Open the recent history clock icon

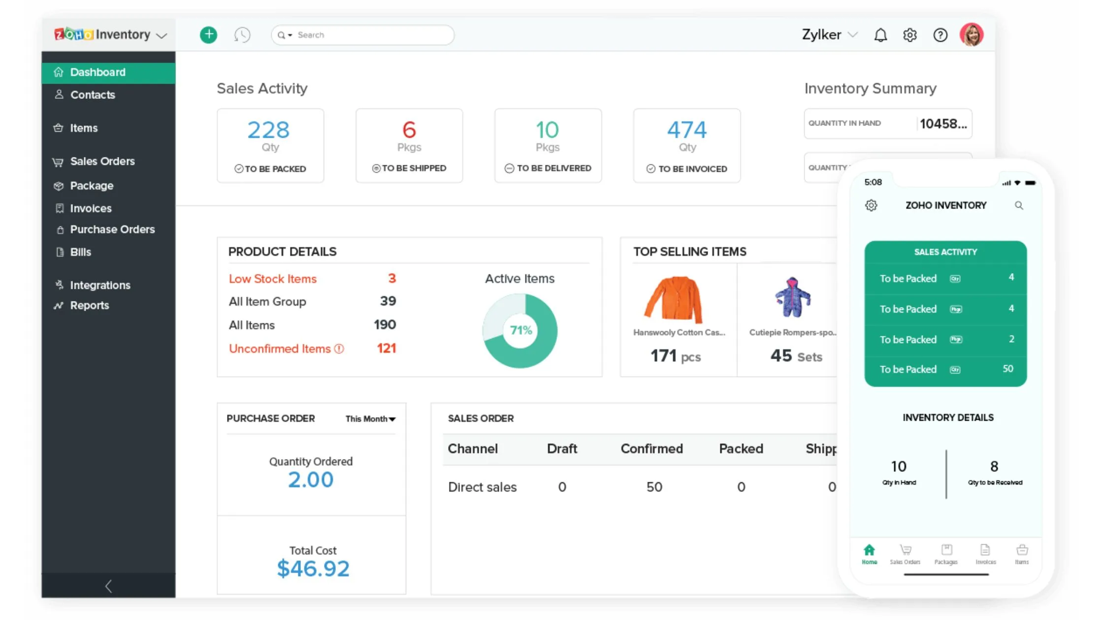click(x=242, y=34)
